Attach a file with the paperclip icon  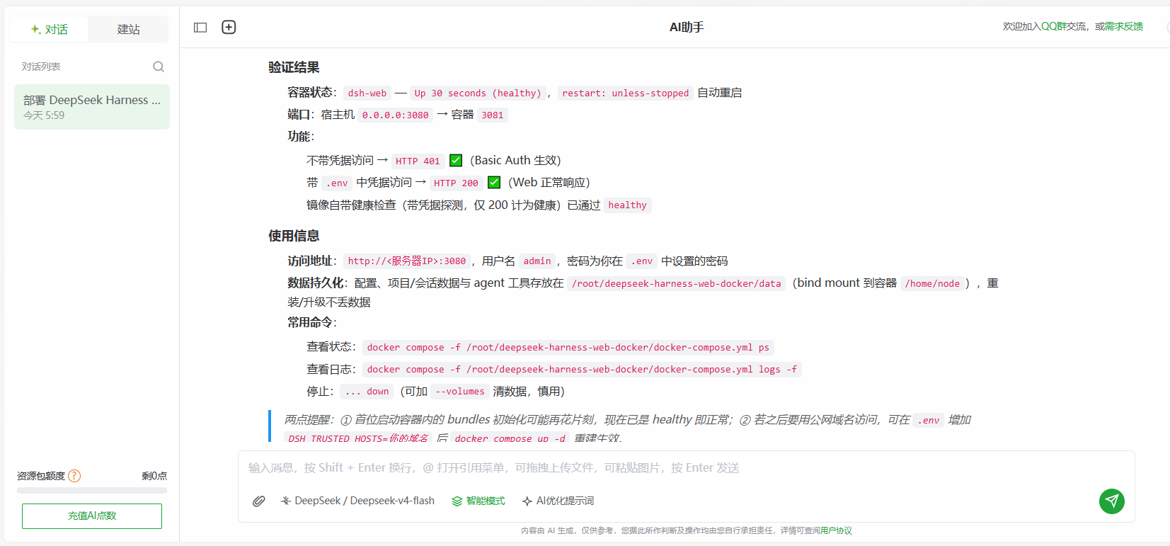(259, 501)
